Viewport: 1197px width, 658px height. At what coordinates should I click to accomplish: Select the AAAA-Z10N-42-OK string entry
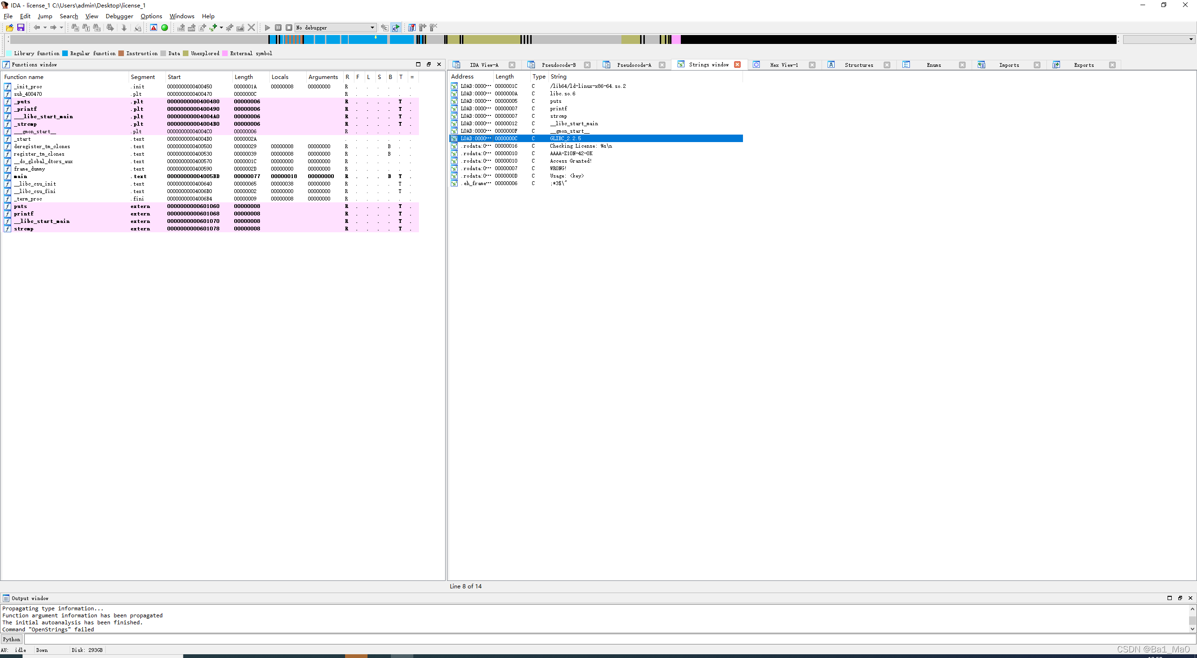(x=571, y=153)
